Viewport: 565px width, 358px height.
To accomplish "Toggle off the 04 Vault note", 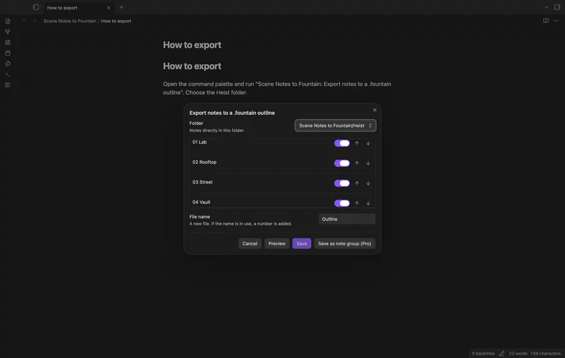I will [x=342, y=203].
